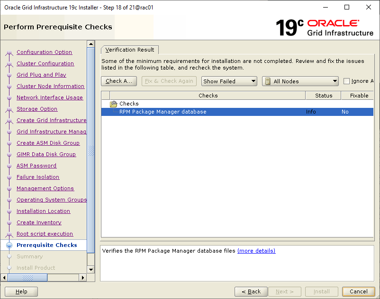Click the disabled Next button
This screenshot has width=380, height=299.
(285, 291)
